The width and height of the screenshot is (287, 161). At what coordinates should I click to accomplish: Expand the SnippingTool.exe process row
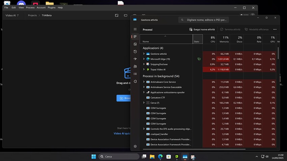click(144, 64)
